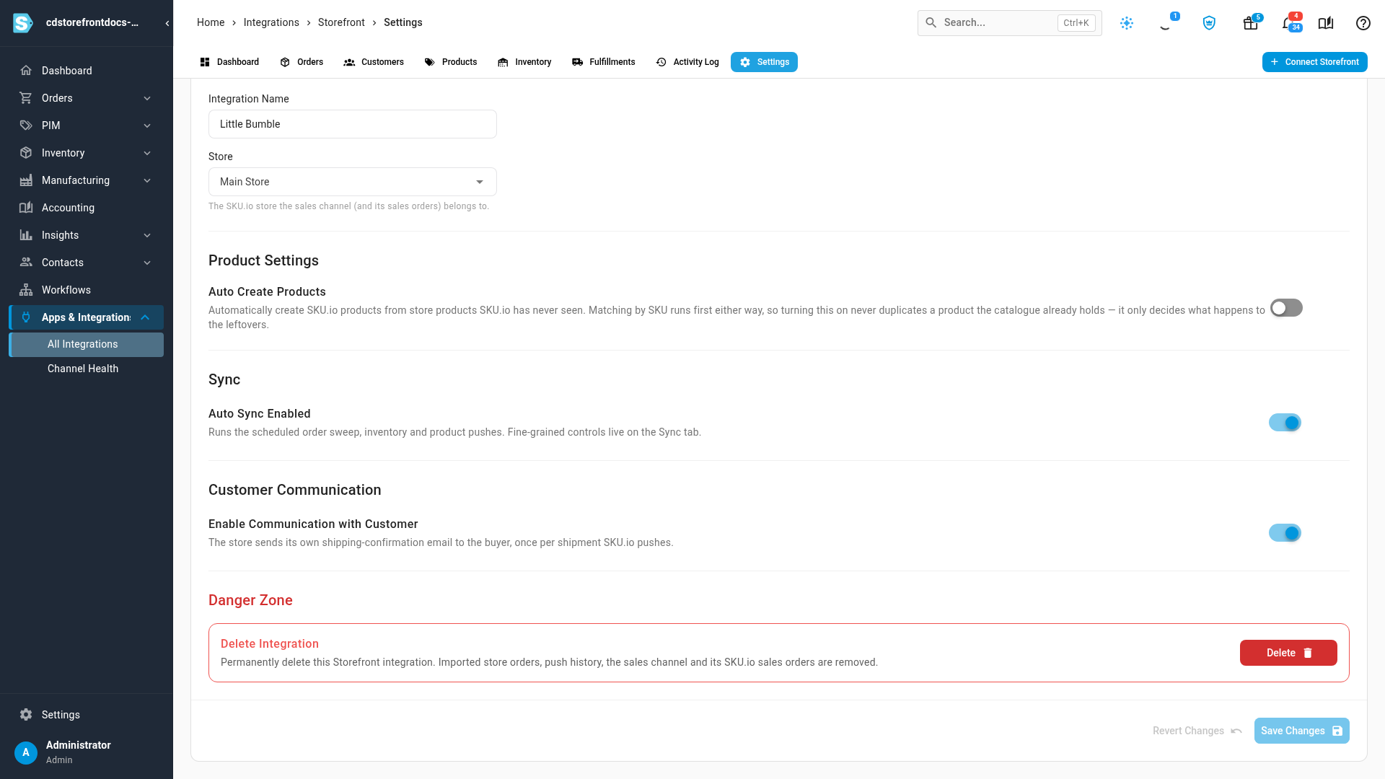Click the Workflows sidebar icon

[26, 290]
